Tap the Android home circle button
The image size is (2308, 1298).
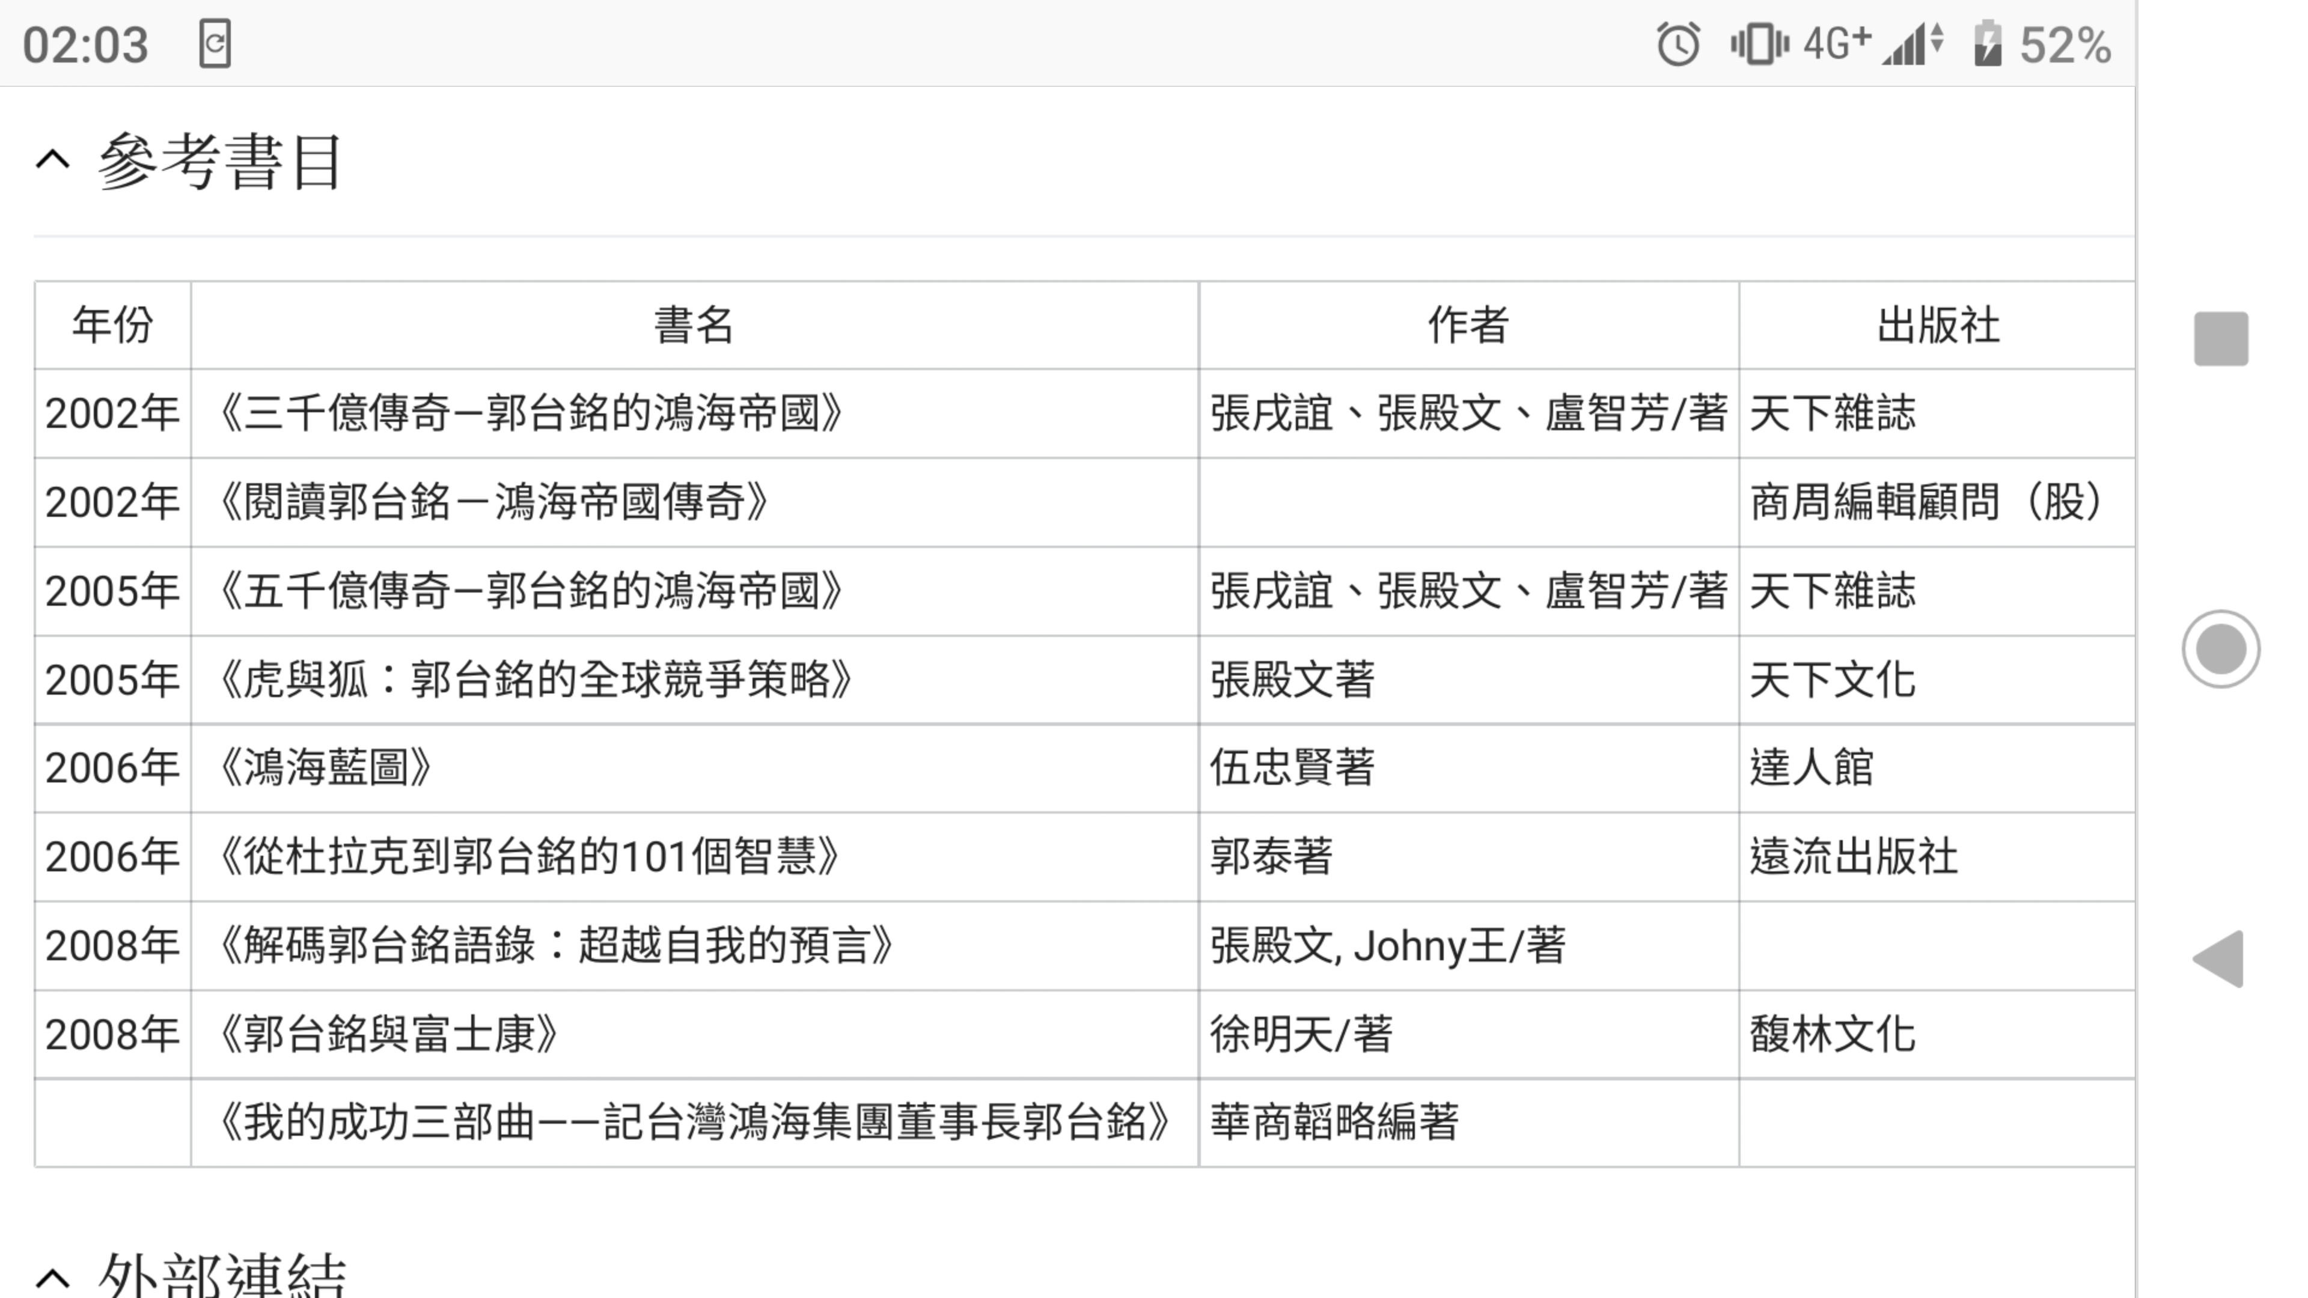[x=2220, y=650]
